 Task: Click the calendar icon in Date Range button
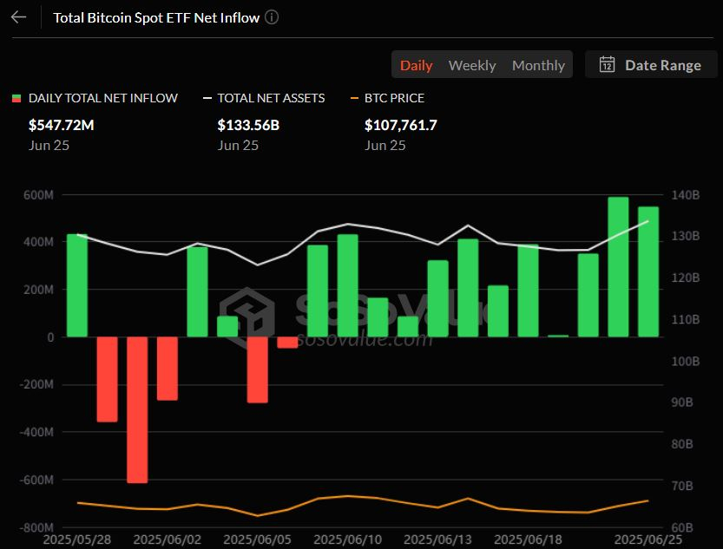point(606,64)
